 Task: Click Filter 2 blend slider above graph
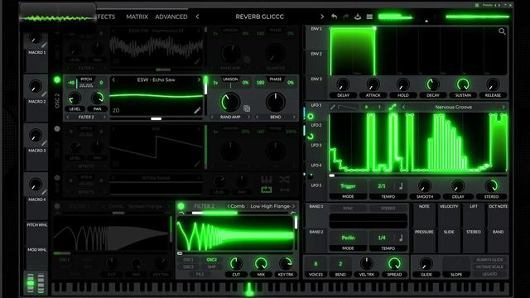(238, 214)
